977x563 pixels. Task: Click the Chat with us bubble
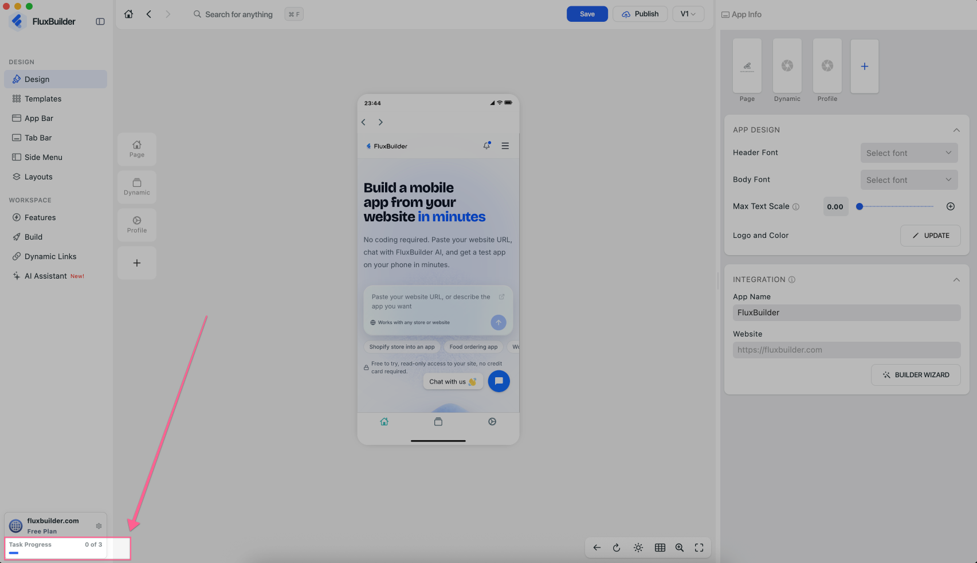[453, 382]
